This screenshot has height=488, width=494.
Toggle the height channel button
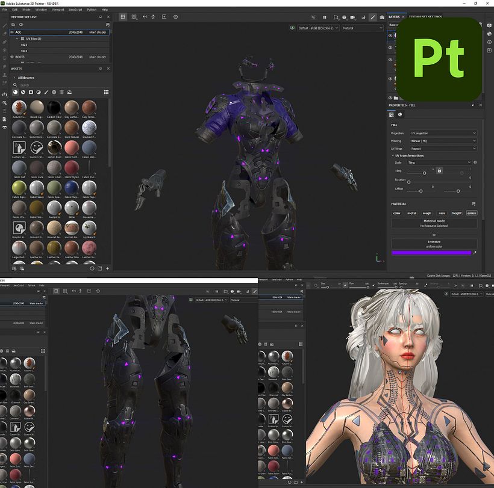tap(457, 213)
